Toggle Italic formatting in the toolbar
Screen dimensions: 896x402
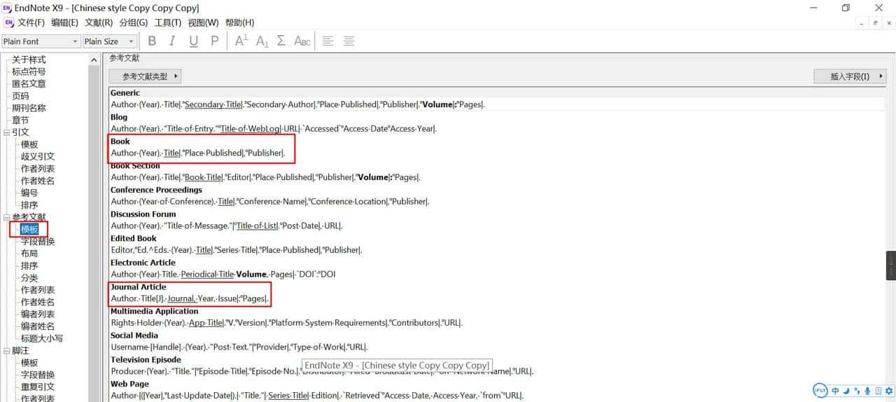coord(172,41)
